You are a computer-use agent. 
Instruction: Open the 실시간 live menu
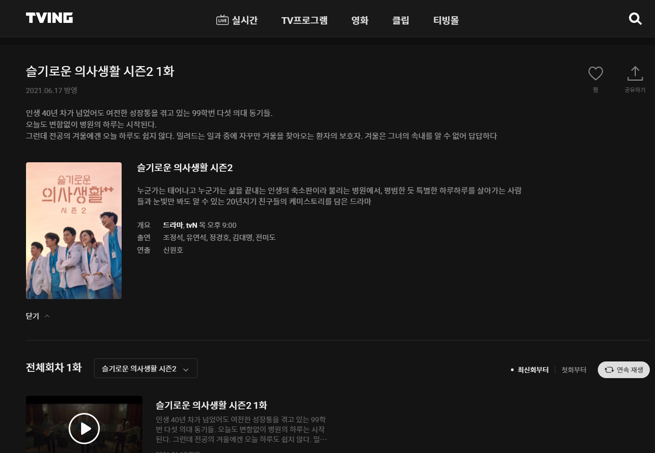(237, 20)
